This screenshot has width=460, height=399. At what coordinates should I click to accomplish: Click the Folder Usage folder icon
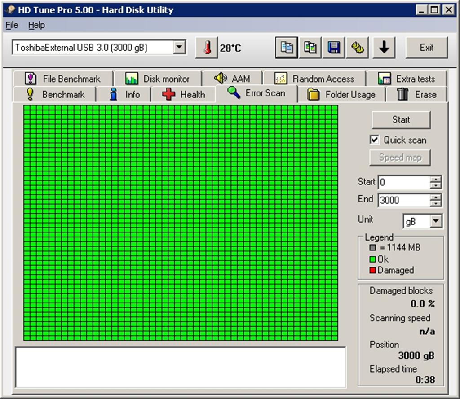(313, 94)
